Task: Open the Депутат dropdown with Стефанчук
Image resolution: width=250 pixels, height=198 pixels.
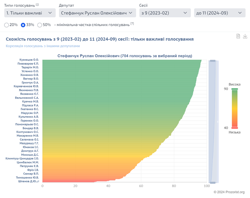Action: [97, 13]
